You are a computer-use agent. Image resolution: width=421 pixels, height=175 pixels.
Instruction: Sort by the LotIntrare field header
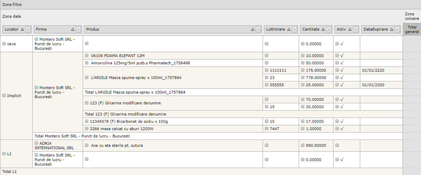pos(275,30)
